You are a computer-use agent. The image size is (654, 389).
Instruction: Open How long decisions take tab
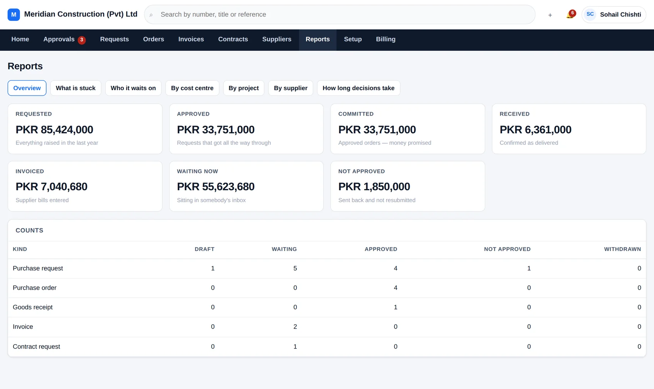(x=359, y=88)
